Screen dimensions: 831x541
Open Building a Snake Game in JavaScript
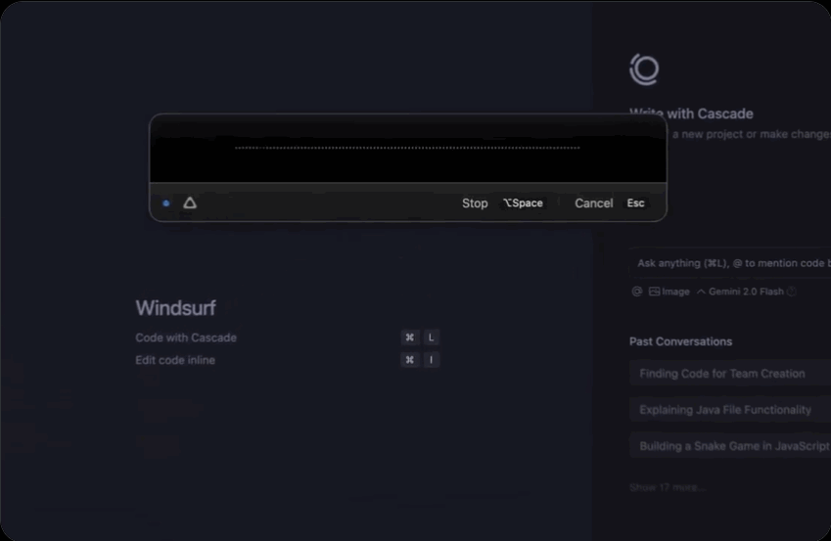click(x=730, y=446)
